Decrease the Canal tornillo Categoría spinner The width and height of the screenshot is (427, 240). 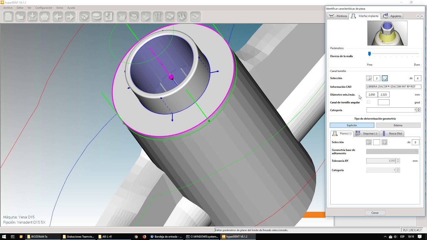tap(419, 111)
